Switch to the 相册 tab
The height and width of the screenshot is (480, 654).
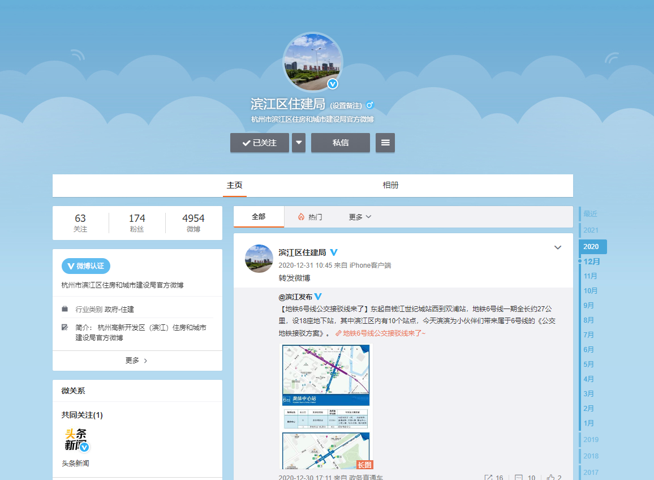coord(390,185)
